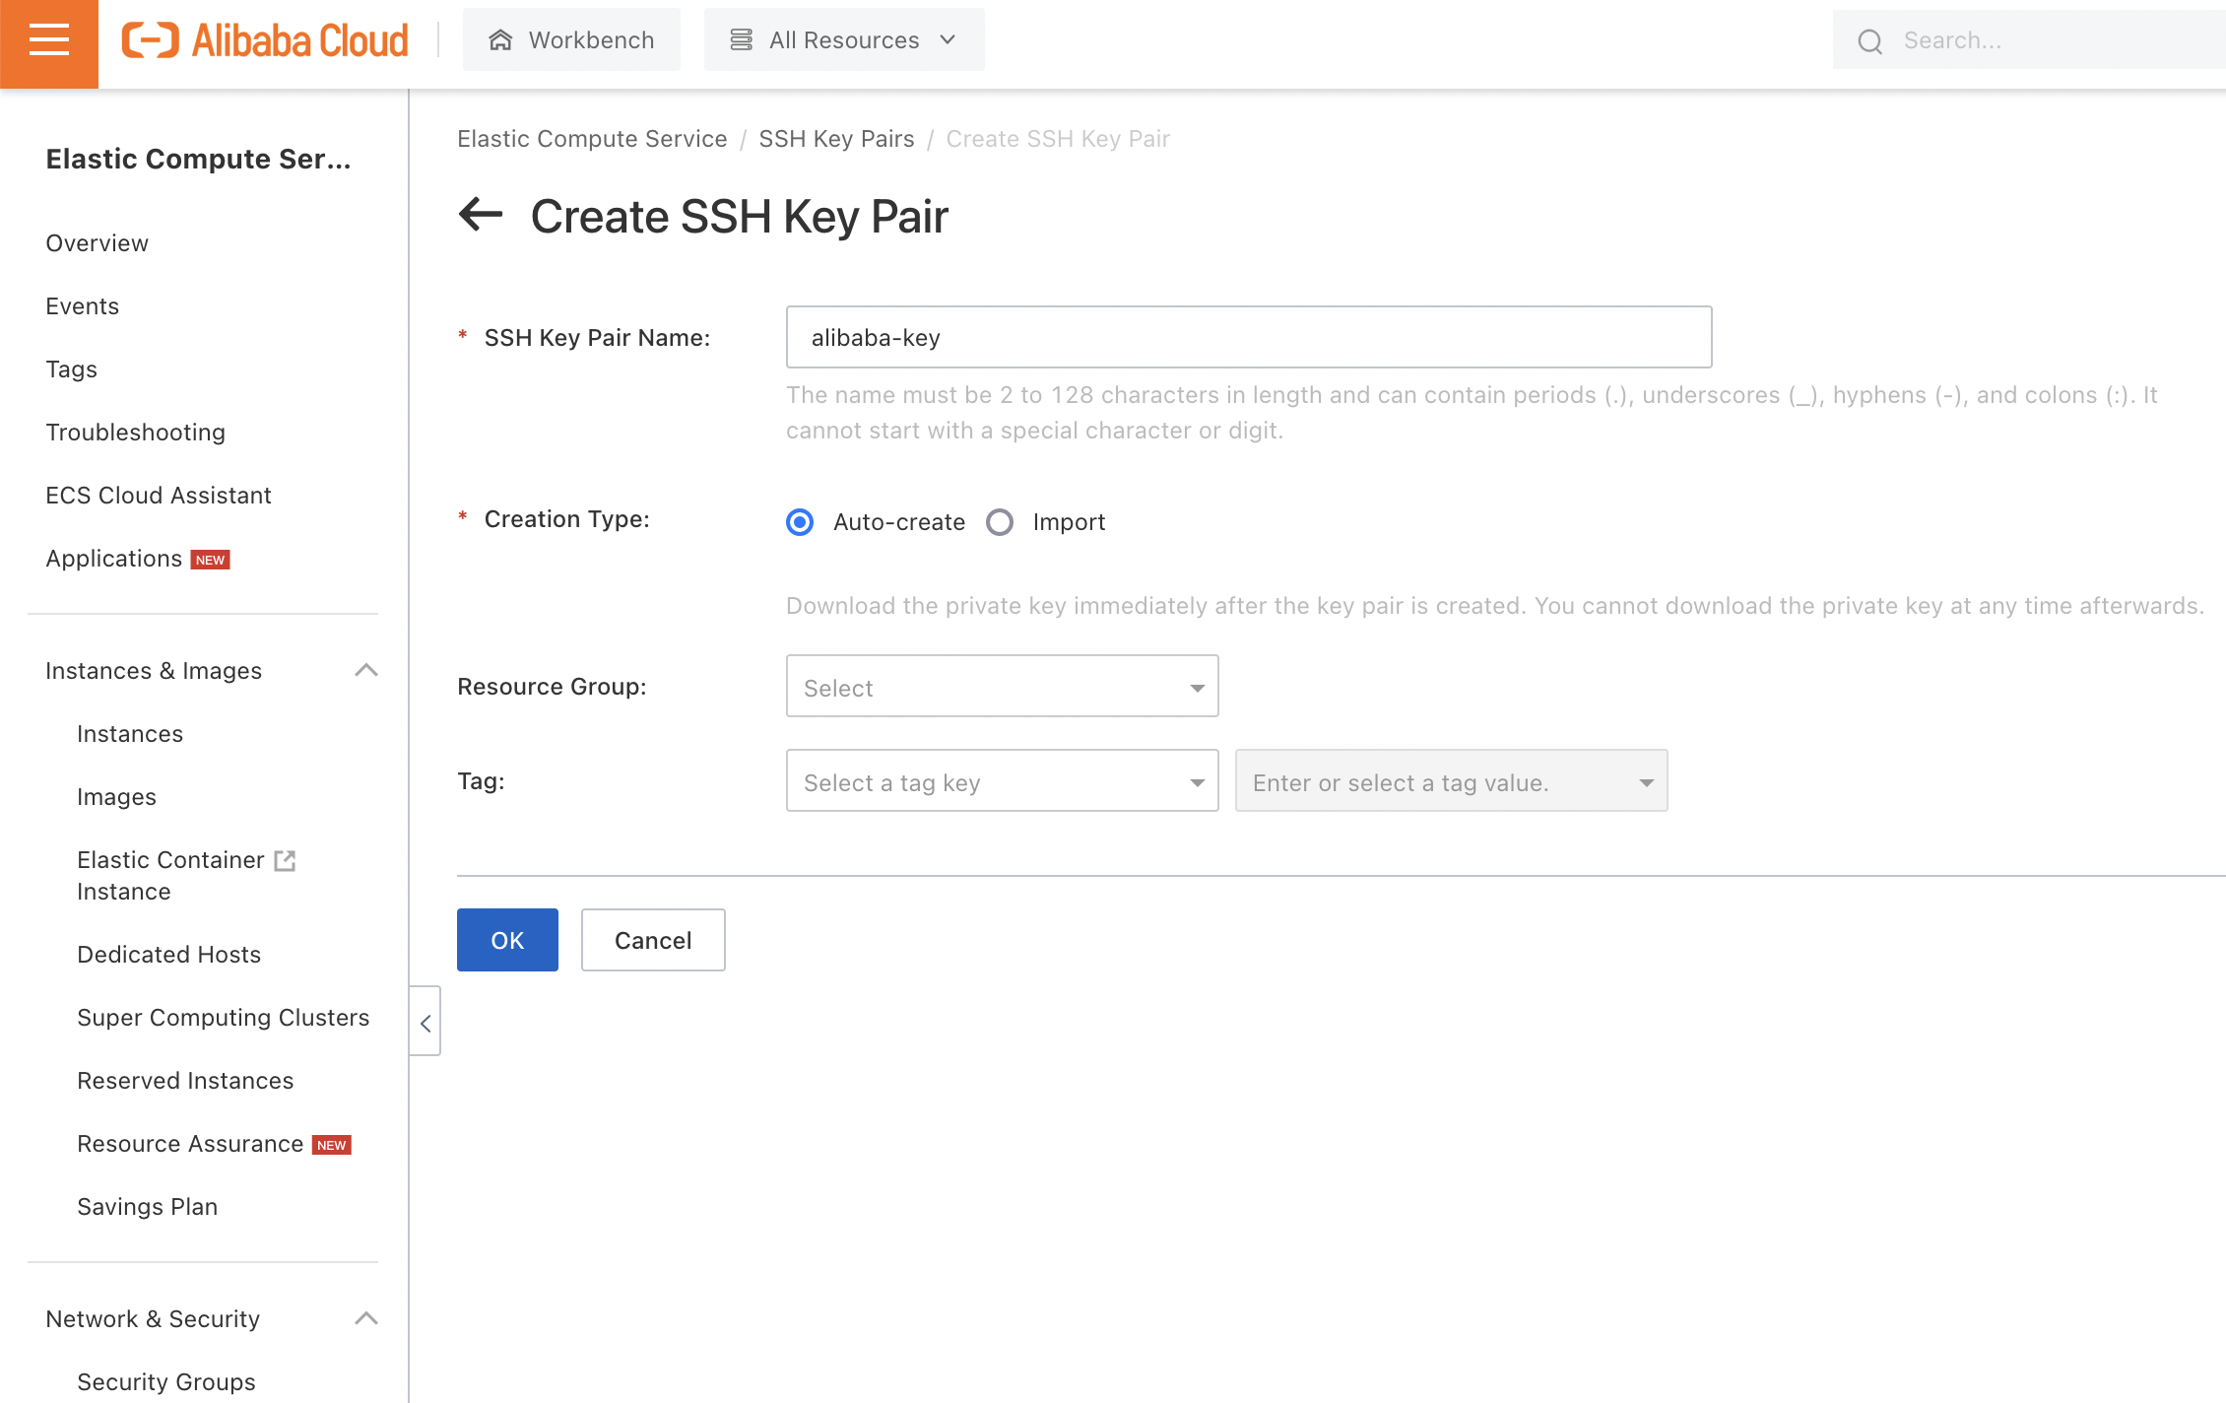Click the Alibaba Cloud logo
Screen dimensions: 2226x1403
(264, 40)
